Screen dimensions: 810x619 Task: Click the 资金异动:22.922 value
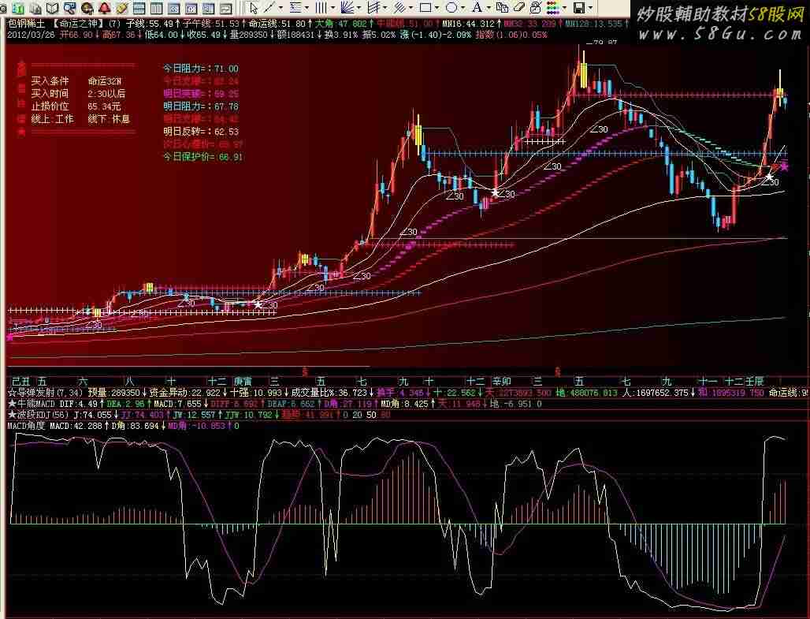point(185,393)
